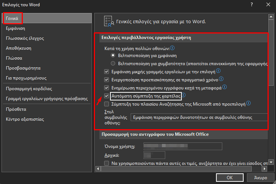
Task: Select Βελτιστοποίηση για εμφάνιση radio button
Action: pos(113,55)
